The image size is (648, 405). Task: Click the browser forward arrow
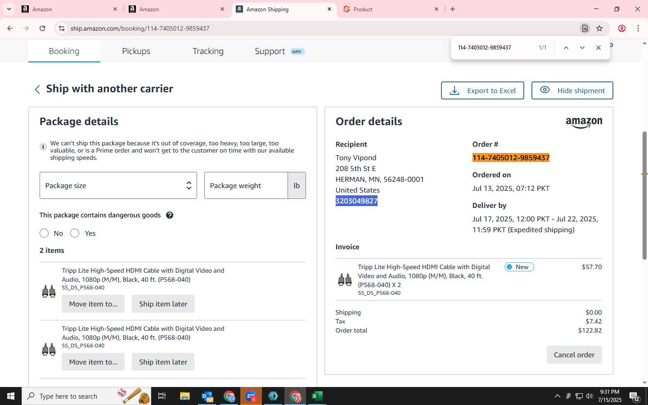pos(26,28)
